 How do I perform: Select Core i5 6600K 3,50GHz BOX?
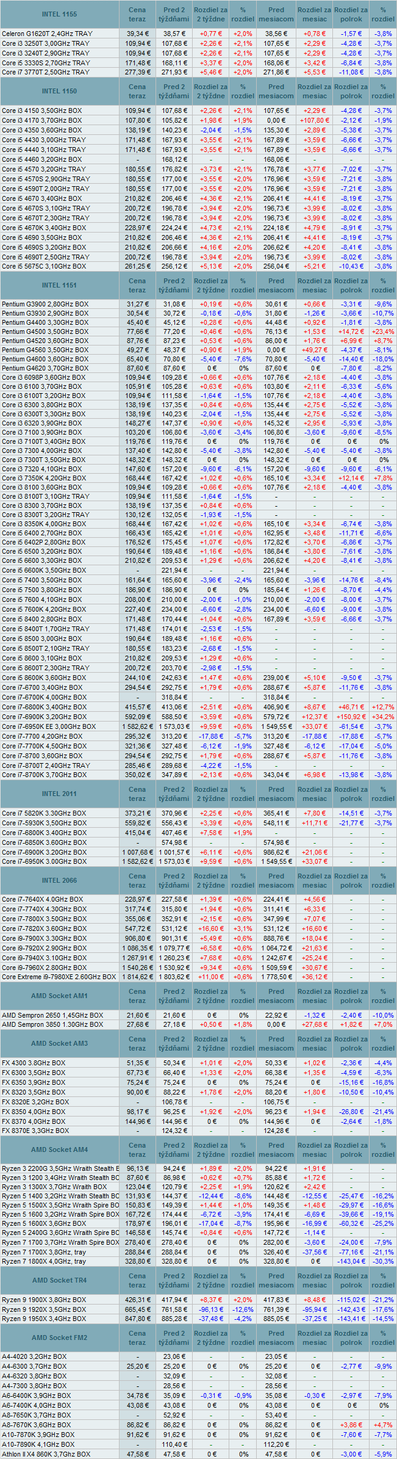point(43,570)
